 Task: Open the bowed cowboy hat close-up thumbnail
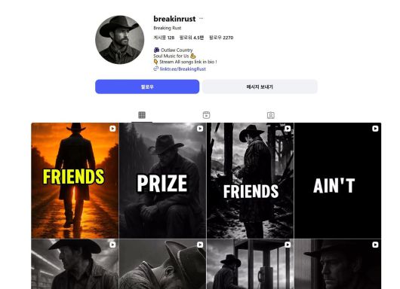pyautogui.click(x=163, y=264)
